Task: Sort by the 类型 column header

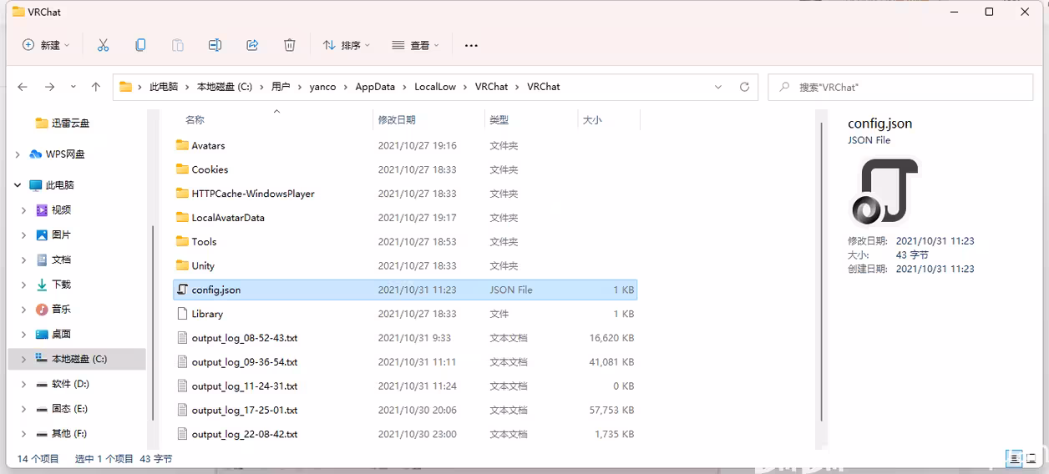Action: click(531, 120)
